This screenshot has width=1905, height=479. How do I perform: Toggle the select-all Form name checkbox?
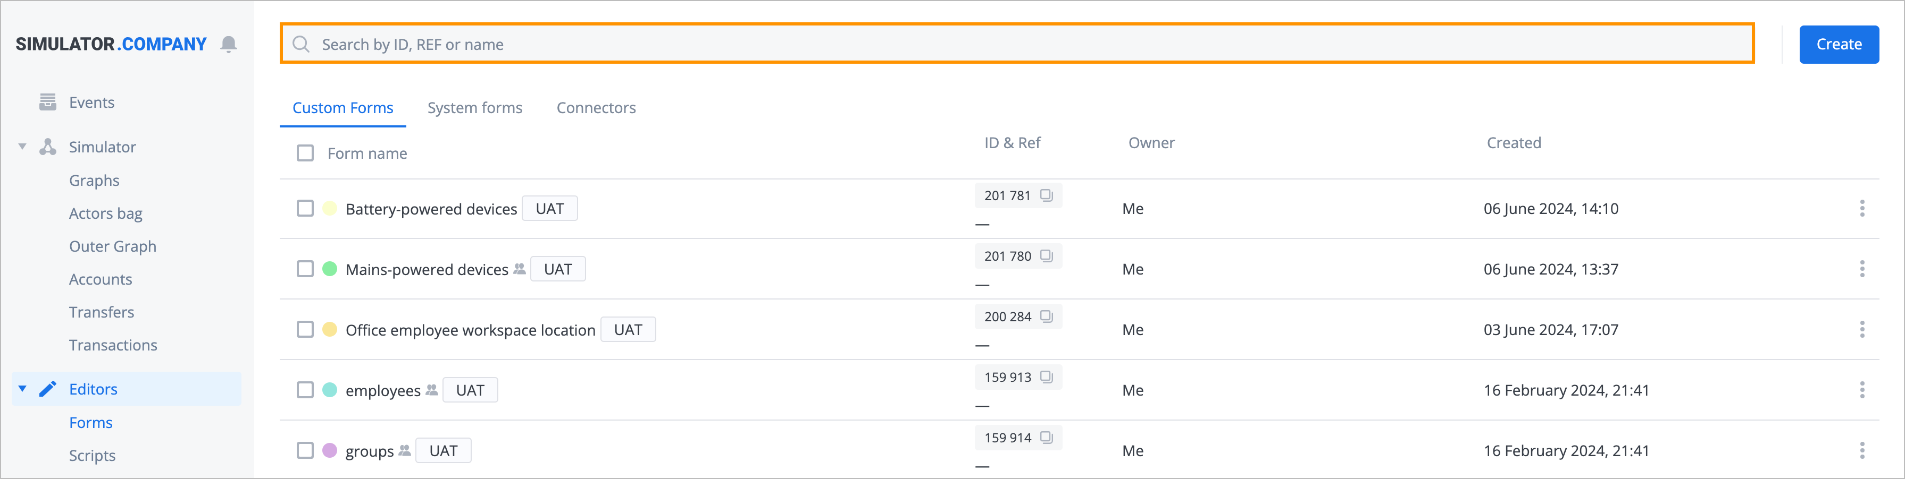click(305, 153)
